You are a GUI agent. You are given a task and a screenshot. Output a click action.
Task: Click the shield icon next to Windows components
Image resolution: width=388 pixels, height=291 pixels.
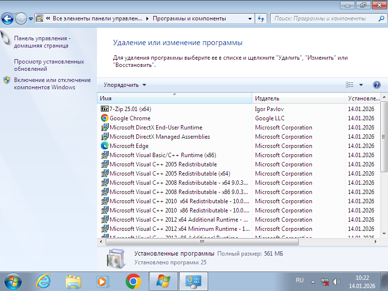point(7,80)
